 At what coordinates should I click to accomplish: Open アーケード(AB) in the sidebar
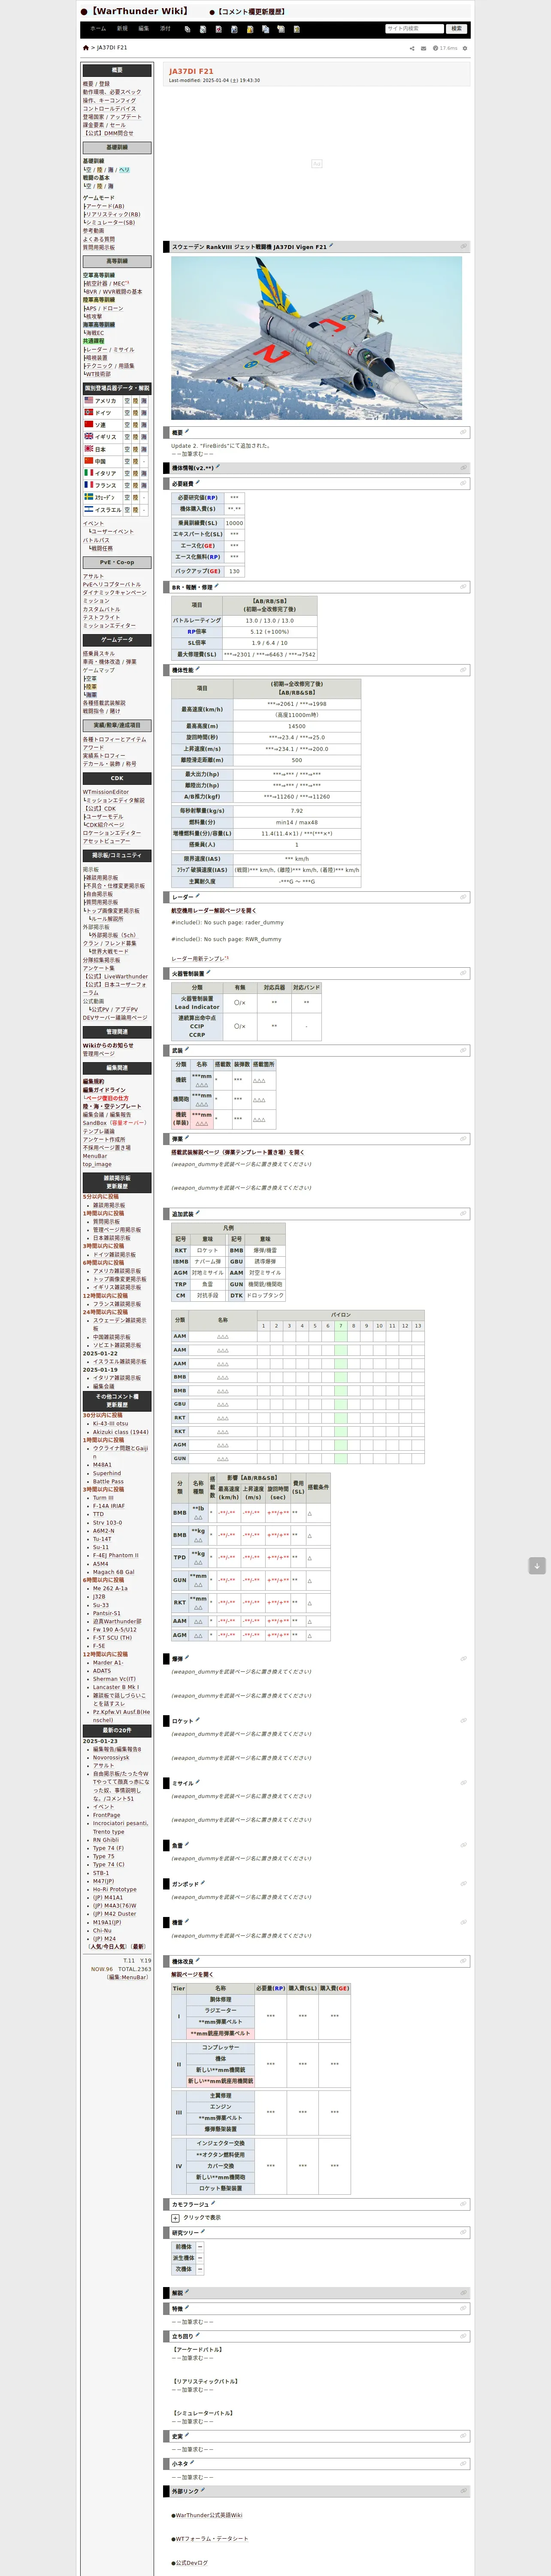(106, 206)
